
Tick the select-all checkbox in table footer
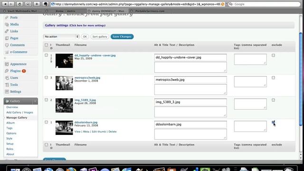(x=46, y=144)
